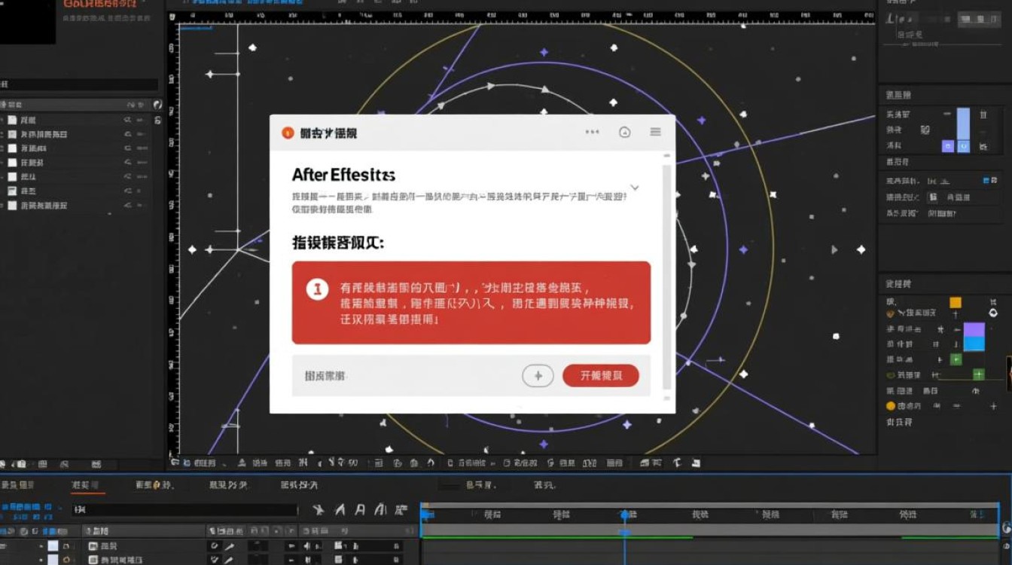Open the three-dot ellipsis menu in the dialog
Screen dimensions: 1012x565
point(591,132)
